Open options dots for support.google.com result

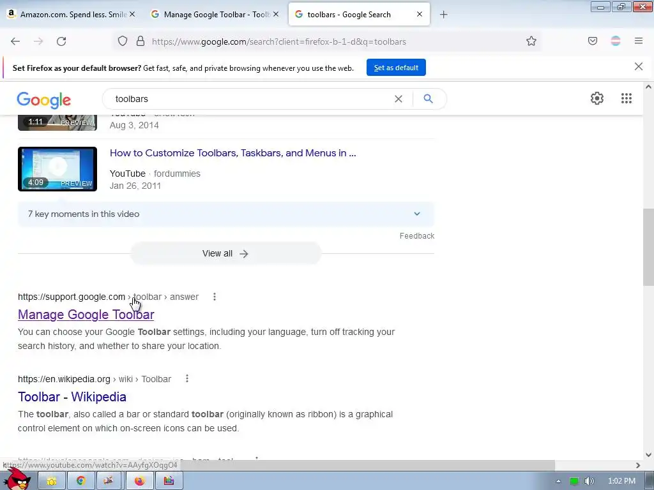[215, 297]
